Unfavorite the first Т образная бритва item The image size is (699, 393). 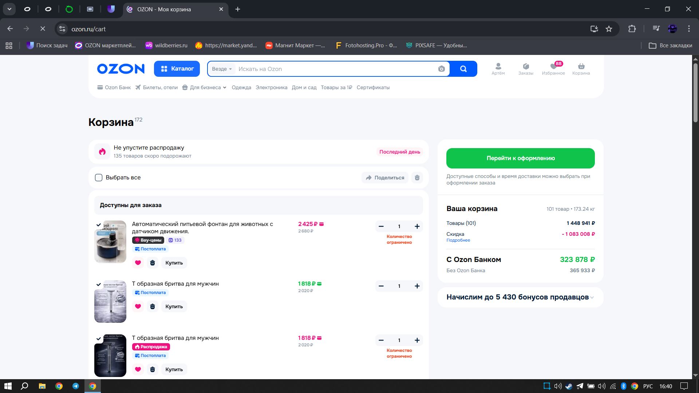138,306
